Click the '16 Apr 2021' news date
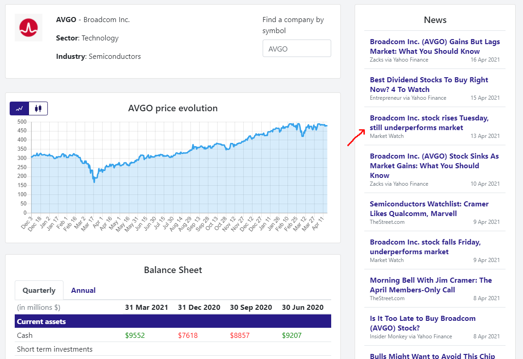The width and height of the screenshot is (523, 359). tap(485, 60)
